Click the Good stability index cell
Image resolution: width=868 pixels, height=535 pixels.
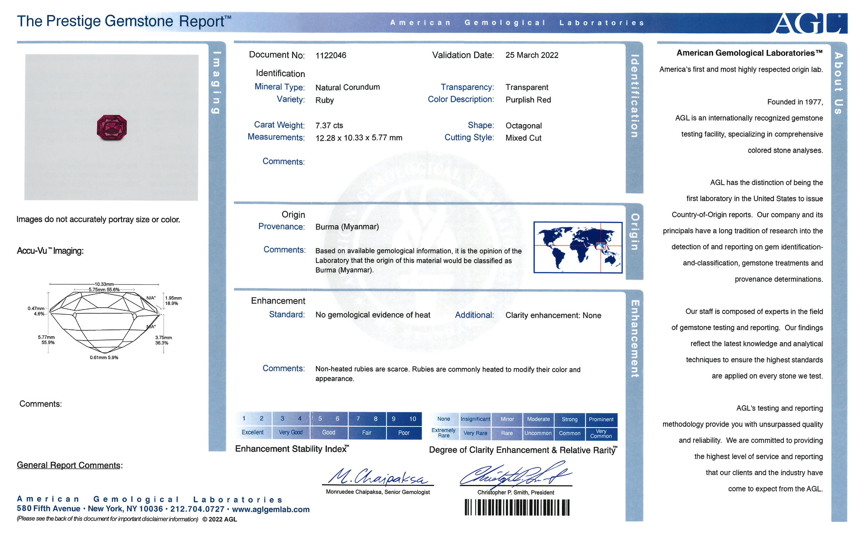coord(329,432)
